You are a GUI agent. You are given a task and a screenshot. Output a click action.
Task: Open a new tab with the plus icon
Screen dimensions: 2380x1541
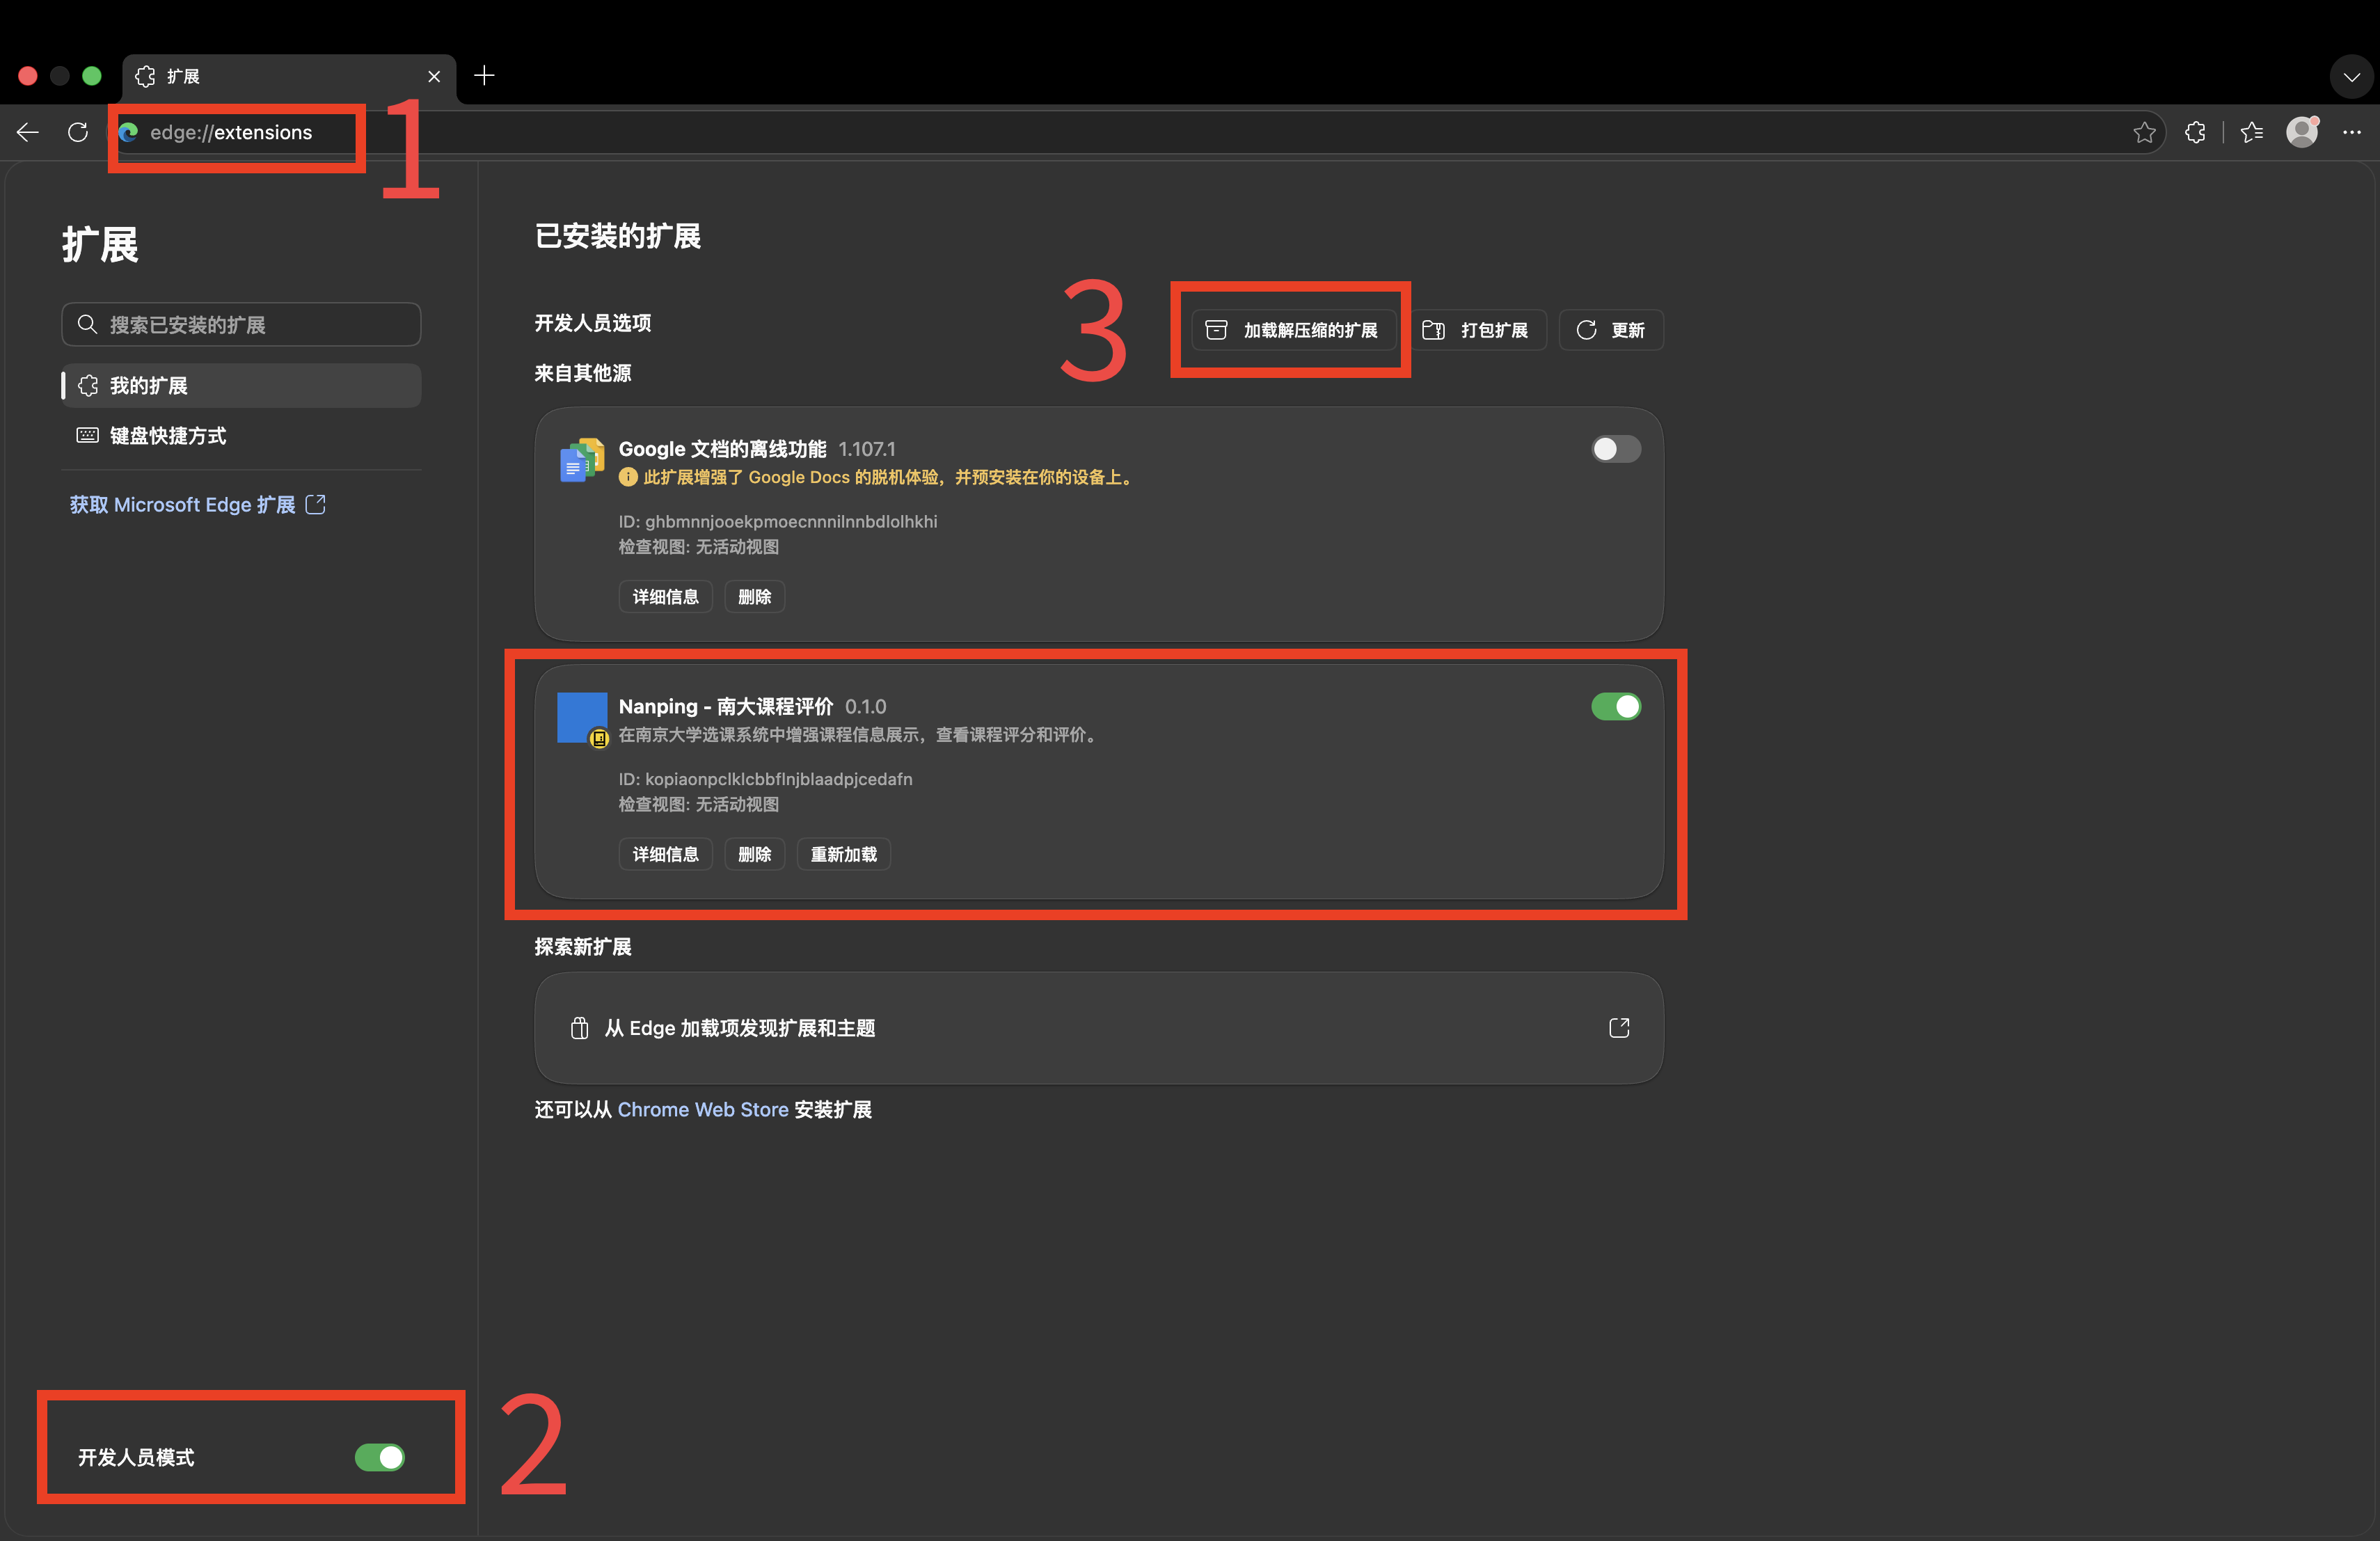pos(484,76)
